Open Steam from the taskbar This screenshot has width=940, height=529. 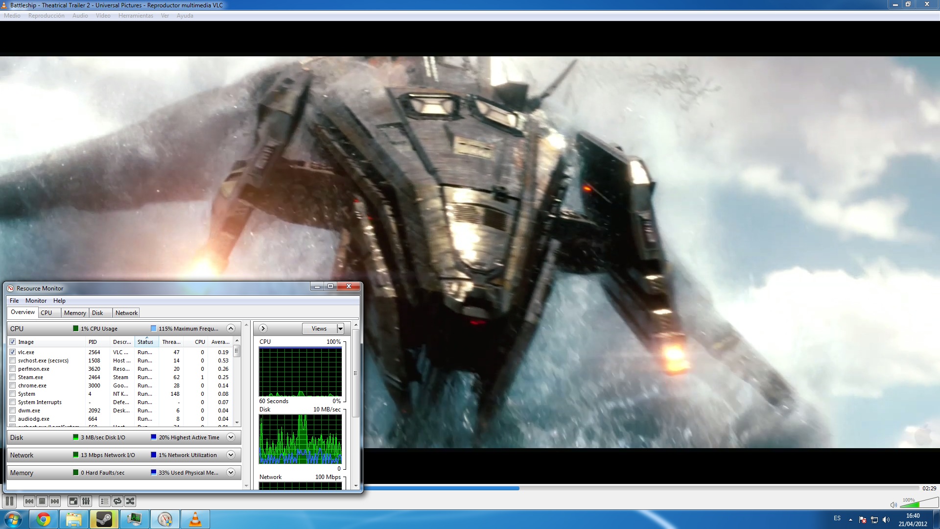tap(104, 519)
